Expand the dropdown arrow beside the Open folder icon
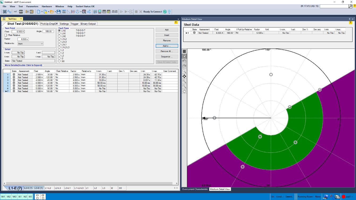This screenshot has height=200, width=356. 55,12
